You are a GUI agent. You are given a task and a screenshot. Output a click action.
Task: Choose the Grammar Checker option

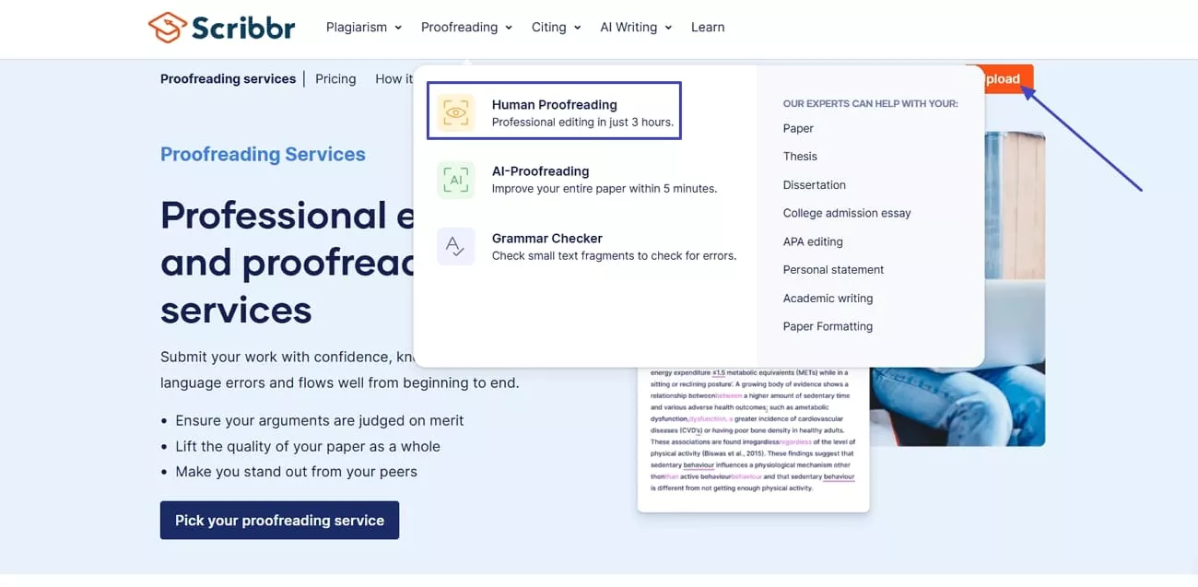pyautogui.click(x=546, y=238)
